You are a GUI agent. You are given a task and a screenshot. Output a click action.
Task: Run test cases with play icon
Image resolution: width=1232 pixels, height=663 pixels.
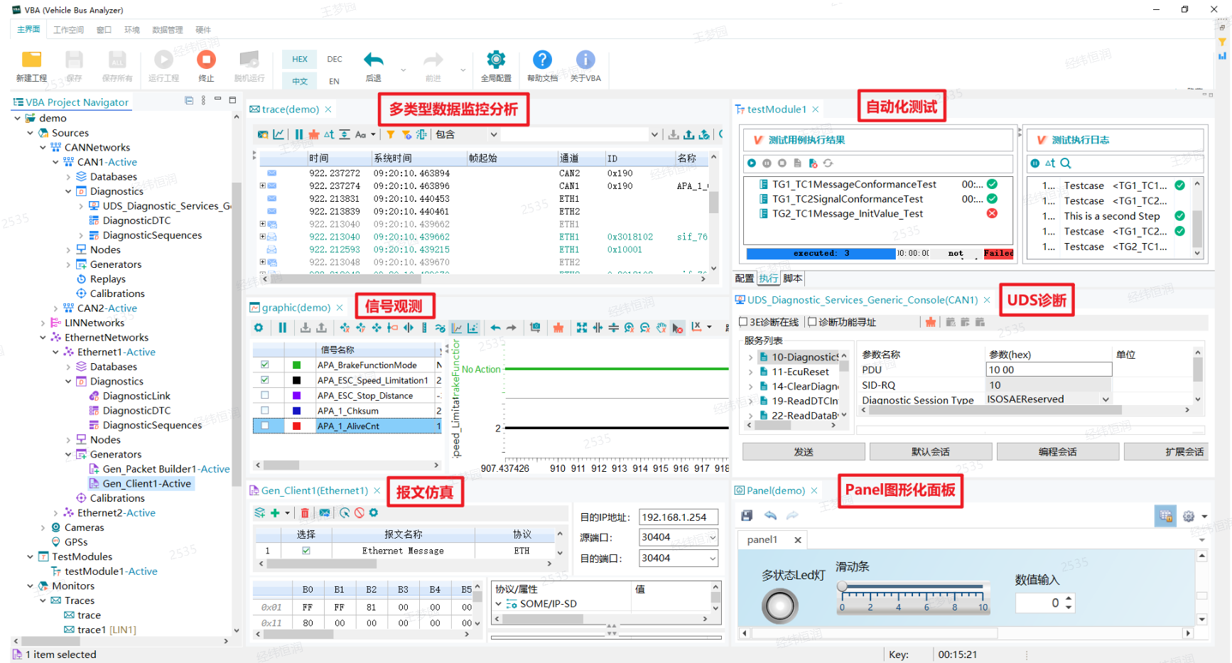[752, 163]
